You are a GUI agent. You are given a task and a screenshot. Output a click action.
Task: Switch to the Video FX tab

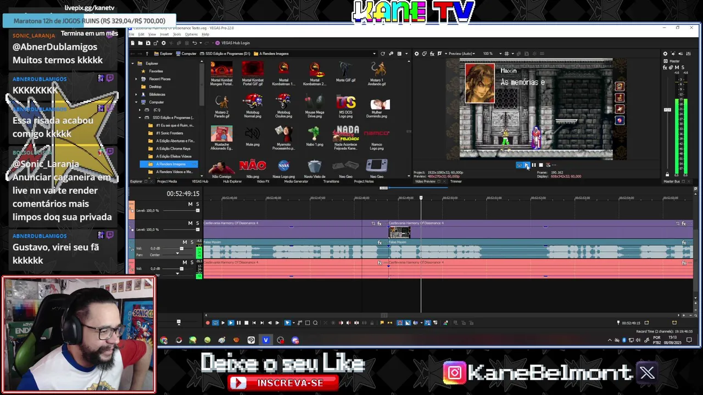pyautogui.click(x=263, y=182)
